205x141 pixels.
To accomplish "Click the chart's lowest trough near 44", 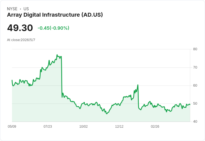I will (x=107, y=114).
